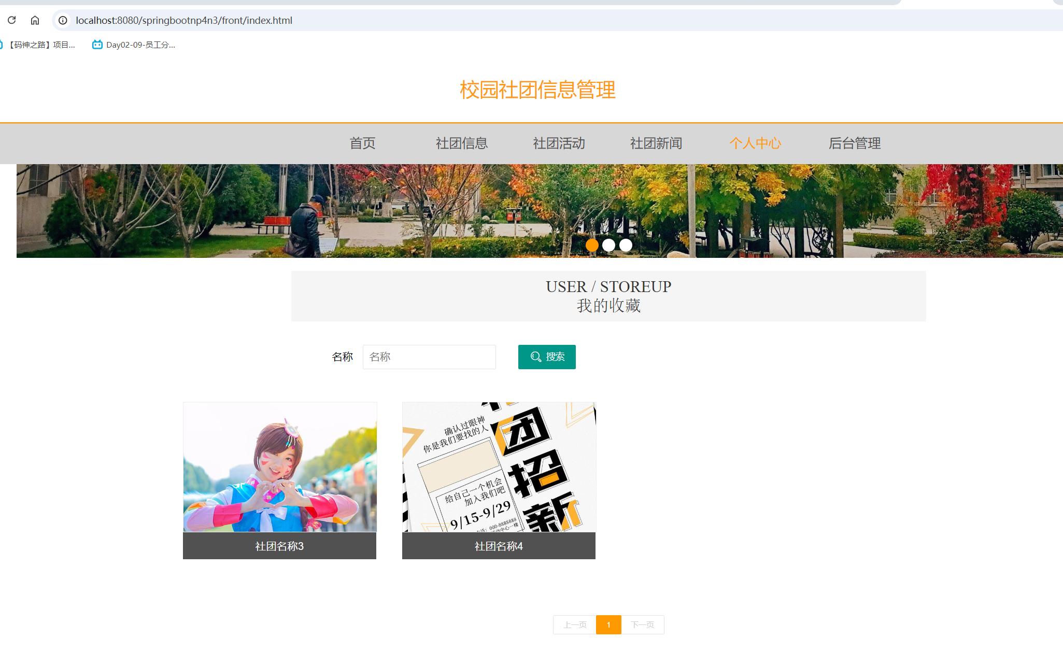Go to 下一页 pagination link

643,624
